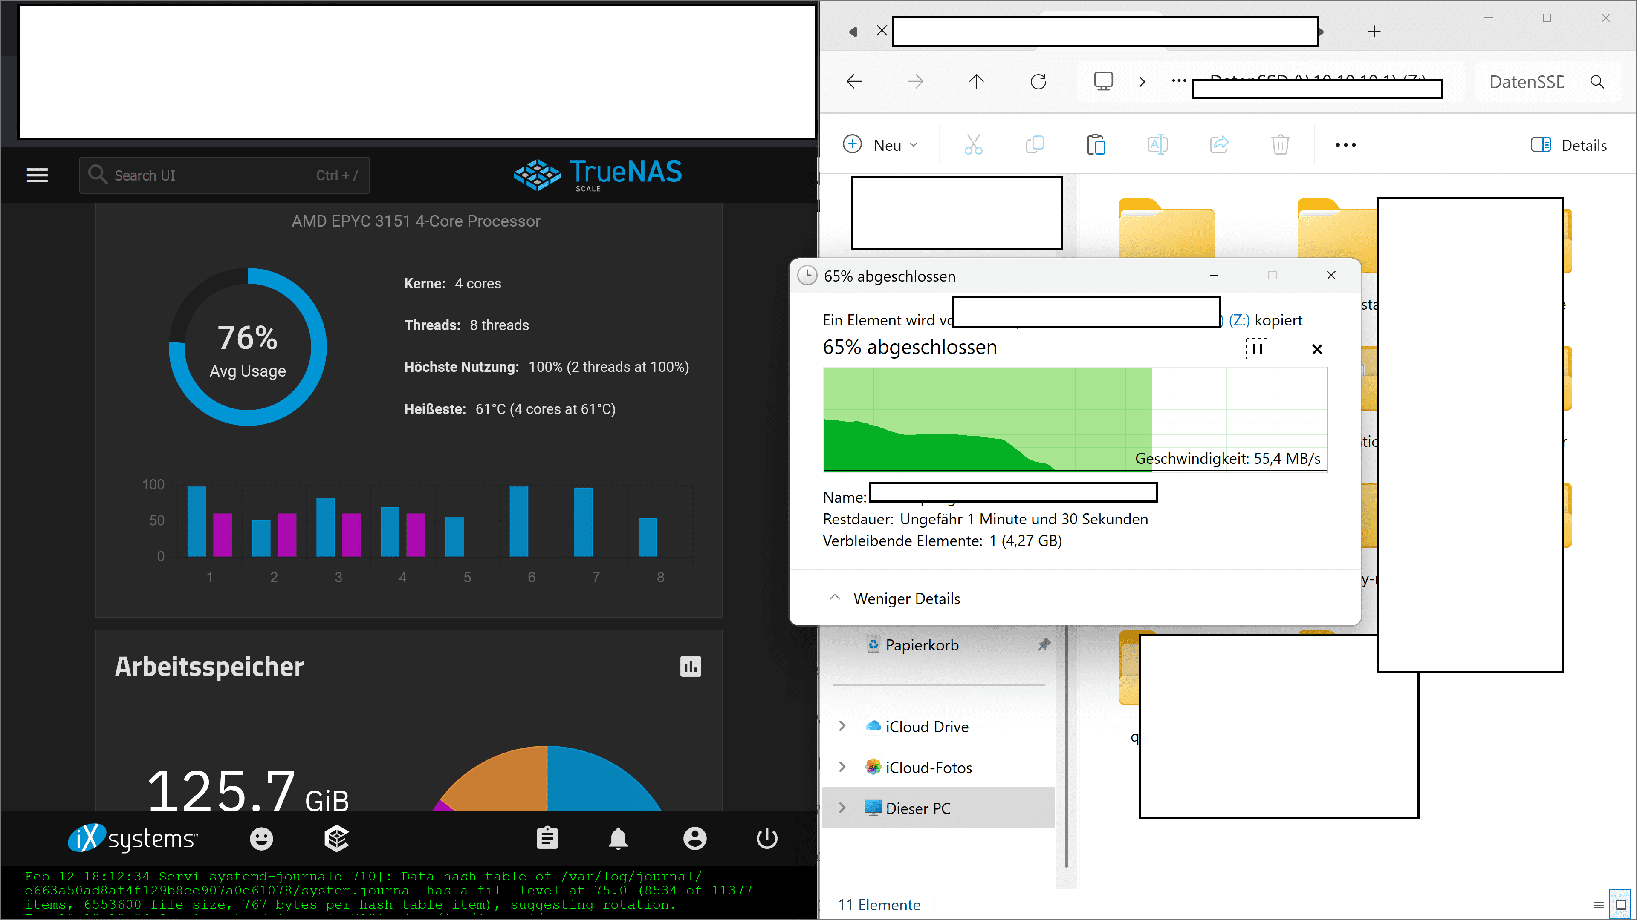Open the alerts bell icon
Viewport: 1637px width, 920px height.
coord(618,839)
